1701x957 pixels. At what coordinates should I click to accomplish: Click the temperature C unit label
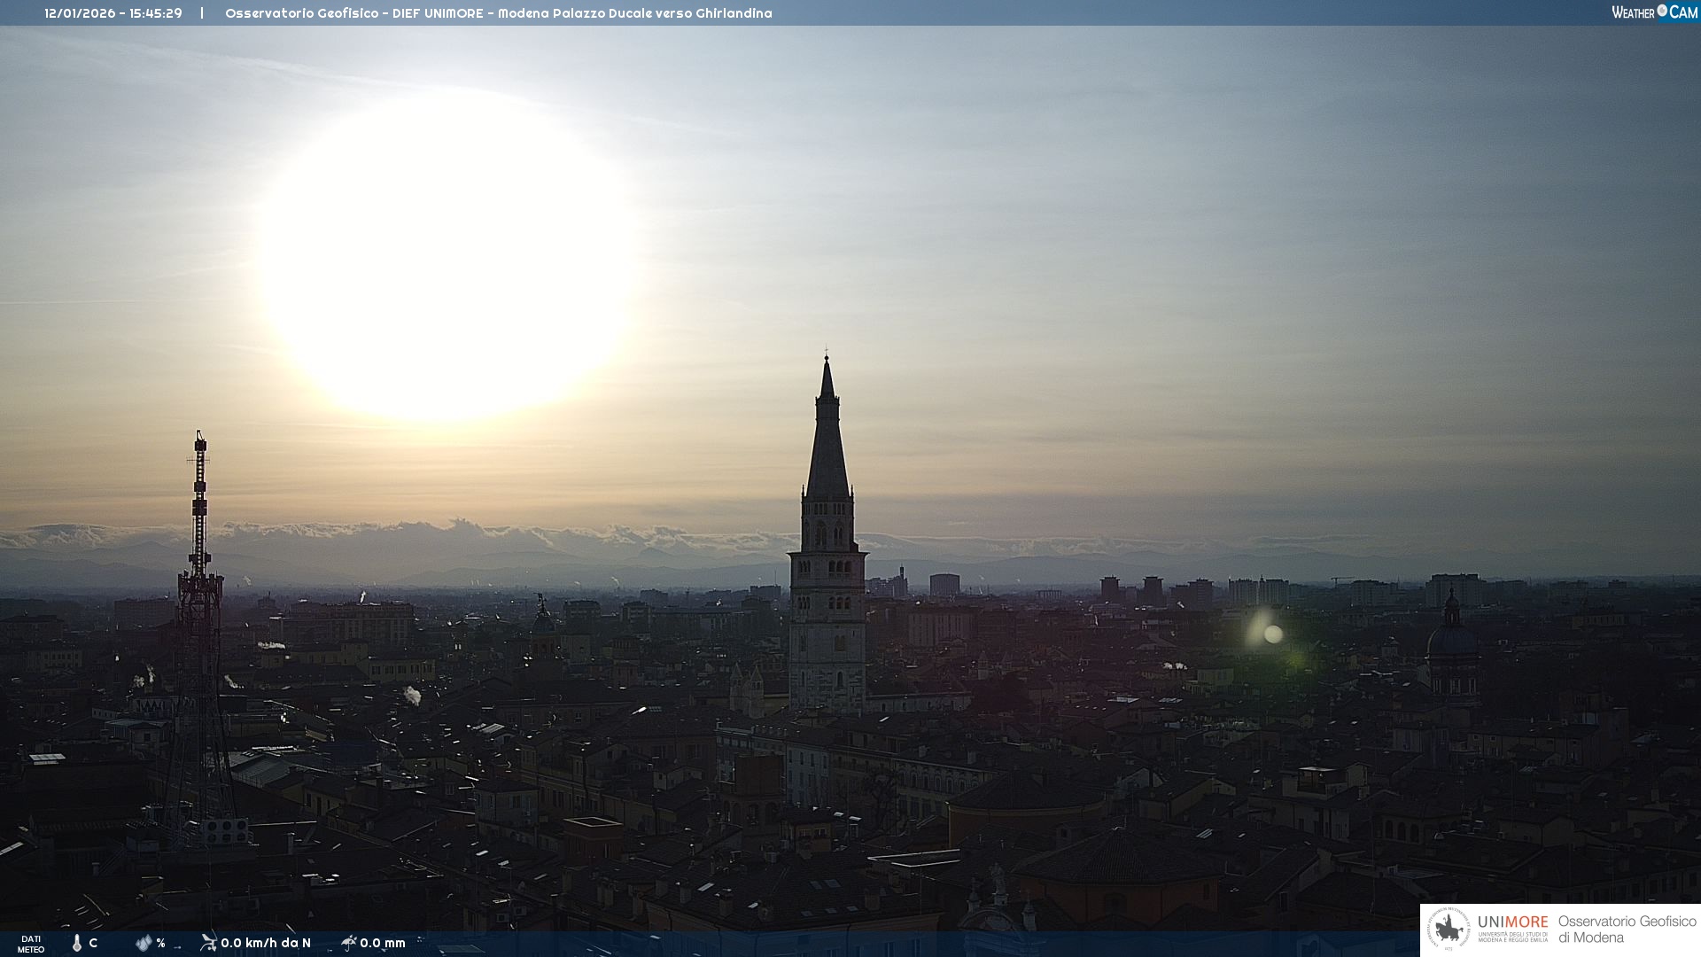pyautogui.click(x=93, y=943)
